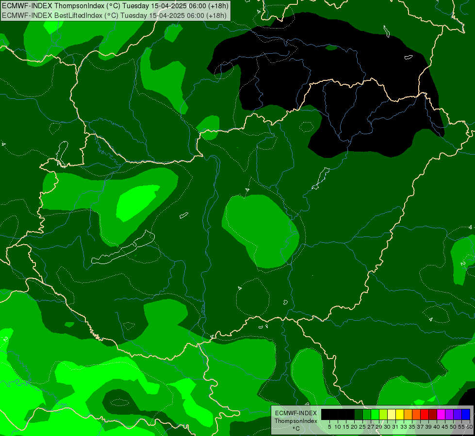Screen dimensions: 475x436
Task: Click legend tick value 25
Action: [x=362, y=427]
